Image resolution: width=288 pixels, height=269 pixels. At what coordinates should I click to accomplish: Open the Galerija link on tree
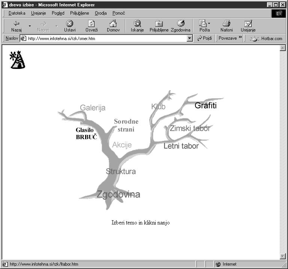click(x=93, y=108)
